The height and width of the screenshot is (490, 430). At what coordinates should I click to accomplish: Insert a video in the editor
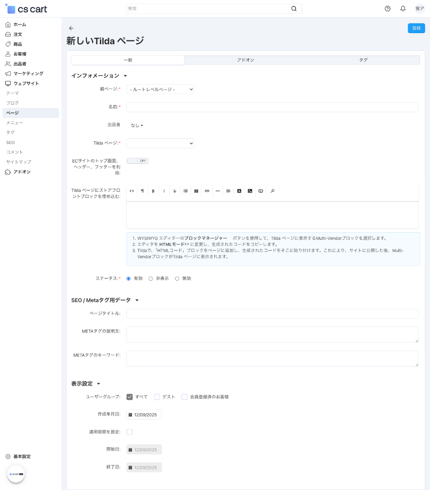(261, 191)
